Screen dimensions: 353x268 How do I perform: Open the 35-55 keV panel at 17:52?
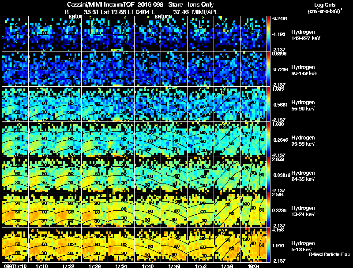click(201, 140)
